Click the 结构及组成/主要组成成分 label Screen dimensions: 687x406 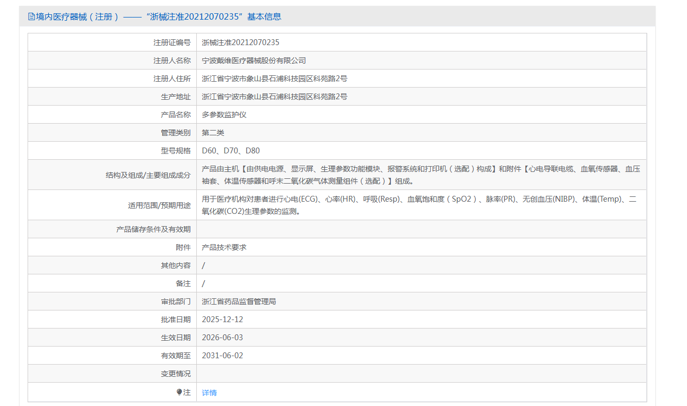point(148,175)
